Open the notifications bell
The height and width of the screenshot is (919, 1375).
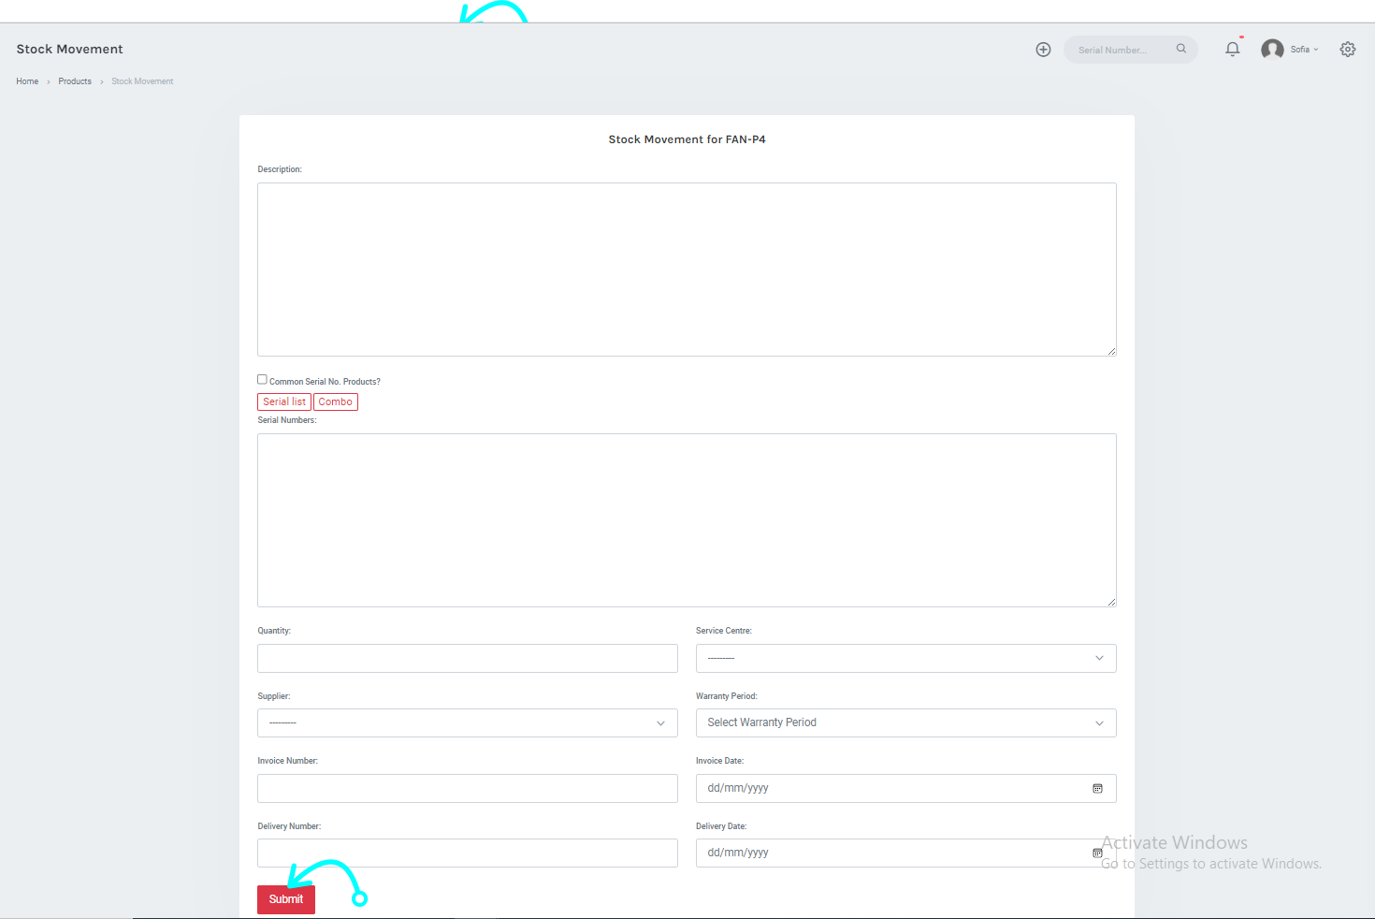(1233, 50)
